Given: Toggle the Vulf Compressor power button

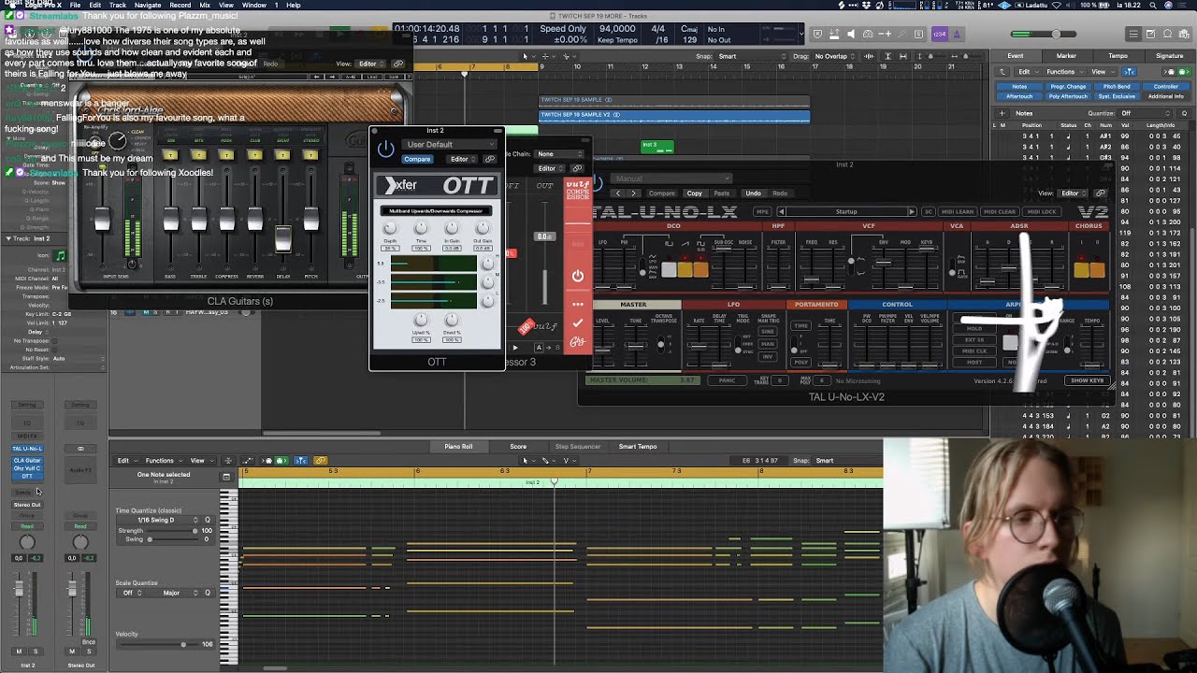Looking at the screenshot, I should tap(577, 276).
